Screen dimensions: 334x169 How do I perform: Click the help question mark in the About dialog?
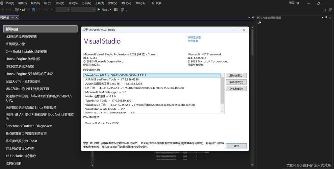pyautogui.click(x=234, y=30)
